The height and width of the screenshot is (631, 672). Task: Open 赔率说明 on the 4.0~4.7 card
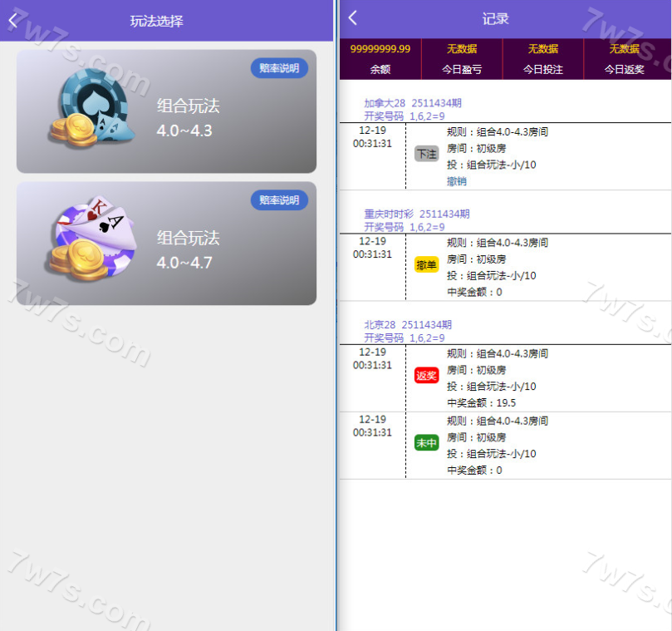[x=279, y=200]
